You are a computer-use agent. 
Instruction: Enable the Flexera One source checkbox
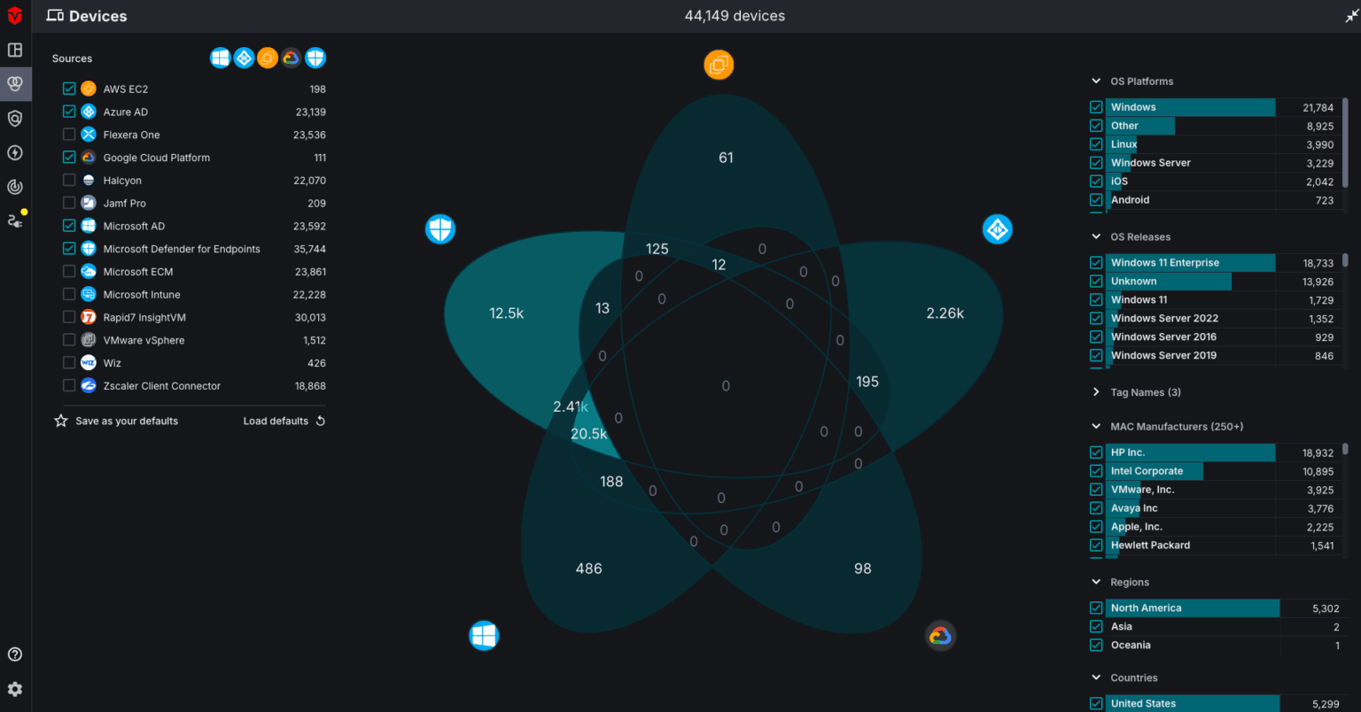pos(69,135)
